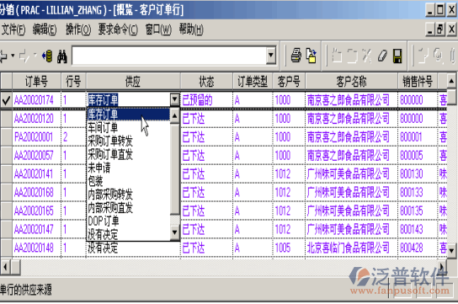Click the dropdown list scroll-down arrow
The height and width of the screenshot is (304, 458).
[x=174, y=232]
